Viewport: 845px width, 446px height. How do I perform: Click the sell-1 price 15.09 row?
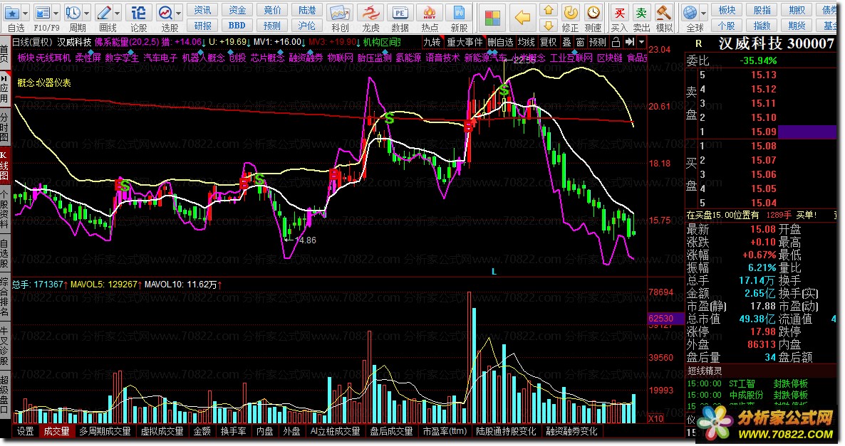[x=760, y=132]
